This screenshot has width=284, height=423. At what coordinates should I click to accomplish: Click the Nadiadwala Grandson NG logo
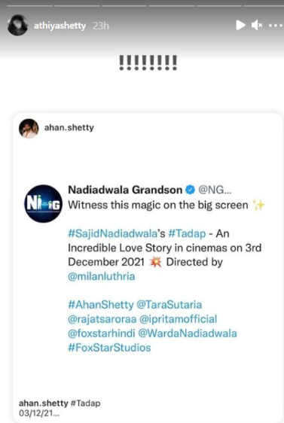coord(43,204)
